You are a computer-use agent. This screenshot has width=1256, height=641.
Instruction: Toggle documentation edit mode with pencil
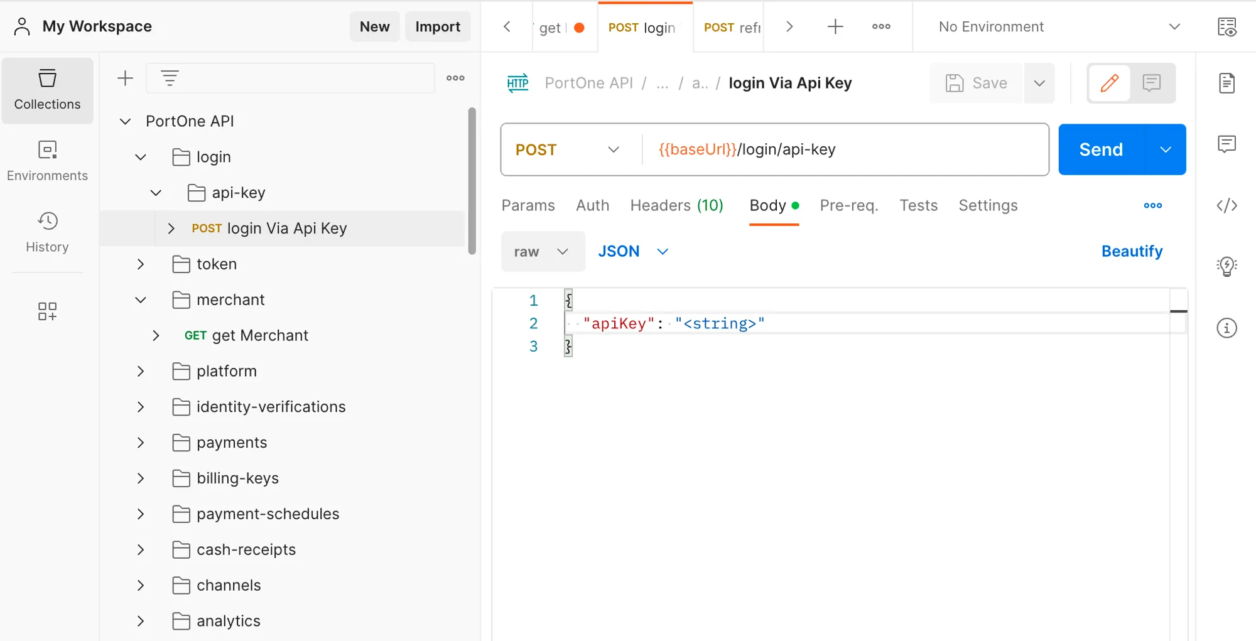tap(1109, 83)
